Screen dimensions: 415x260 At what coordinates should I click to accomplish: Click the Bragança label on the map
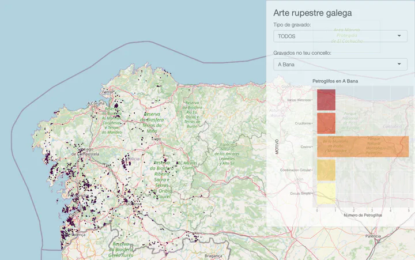[x=213, y=256]
